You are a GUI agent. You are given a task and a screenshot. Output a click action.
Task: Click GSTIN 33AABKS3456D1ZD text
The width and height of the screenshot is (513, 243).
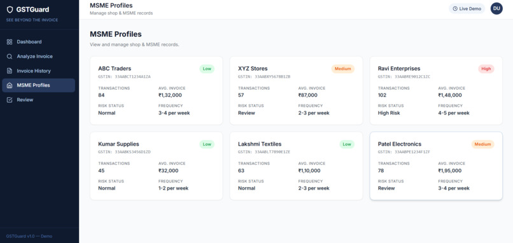tap(124, 152)
